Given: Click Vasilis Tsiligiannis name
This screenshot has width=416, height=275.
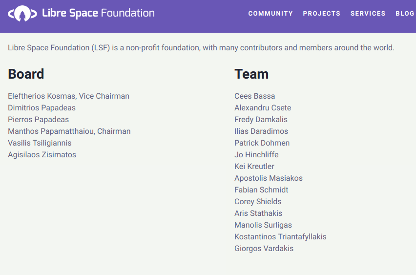Looking at the screenshot, I should click(x=40, y=143).
